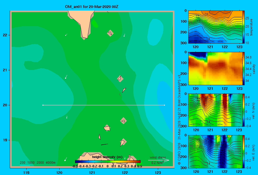Image resolution: width=258 pixels, height=175 pixels.
Task: Click longitude label 122 below main map
Action: point(125,172)
